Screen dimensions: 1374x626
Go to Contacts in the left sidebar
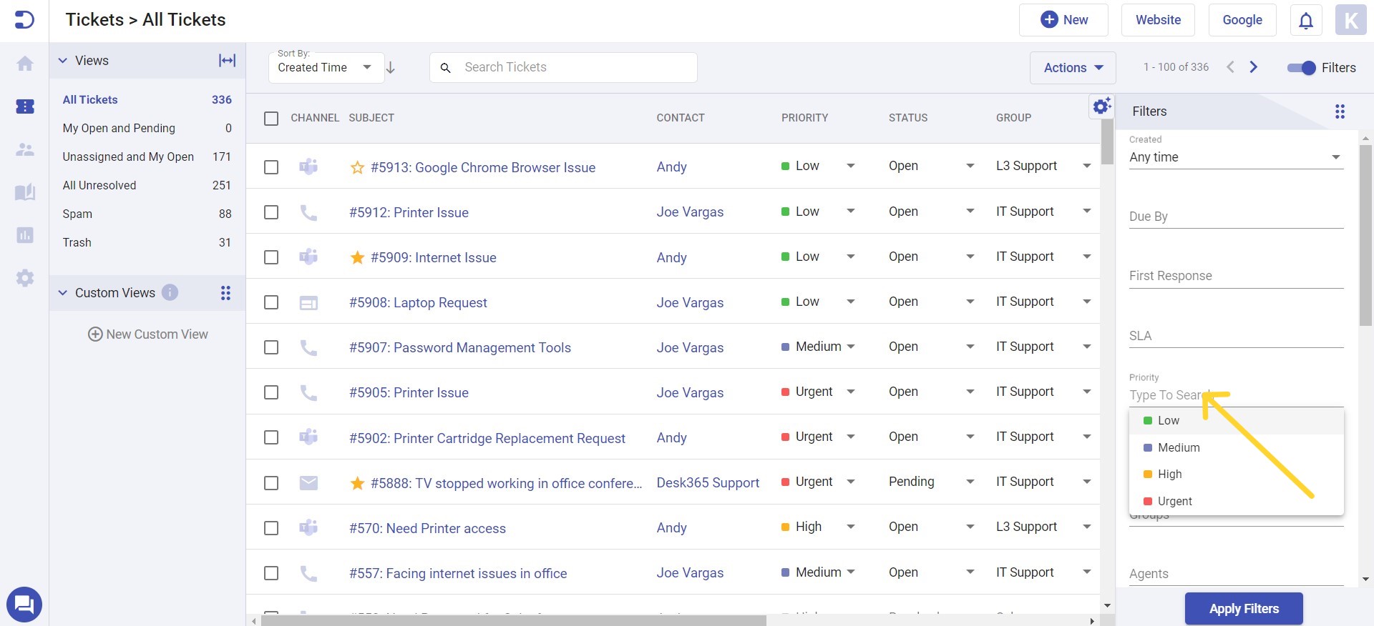coord(25,149)
